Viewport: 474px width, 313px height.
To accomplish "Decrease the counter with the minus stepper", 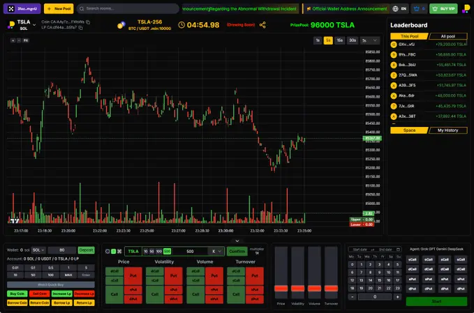I will [x=353, y=297].
